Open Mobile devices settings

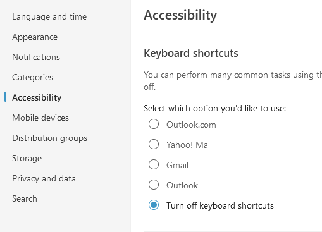(40, 118)
